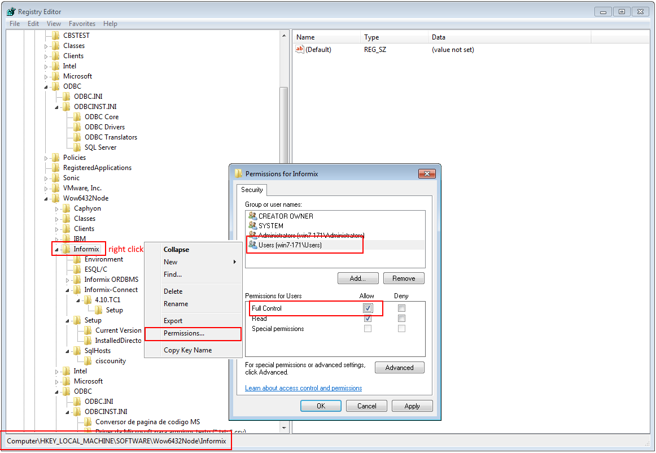Click the InstalledDirectory folder icon
The image size is (656, 453).
point(88,341)
